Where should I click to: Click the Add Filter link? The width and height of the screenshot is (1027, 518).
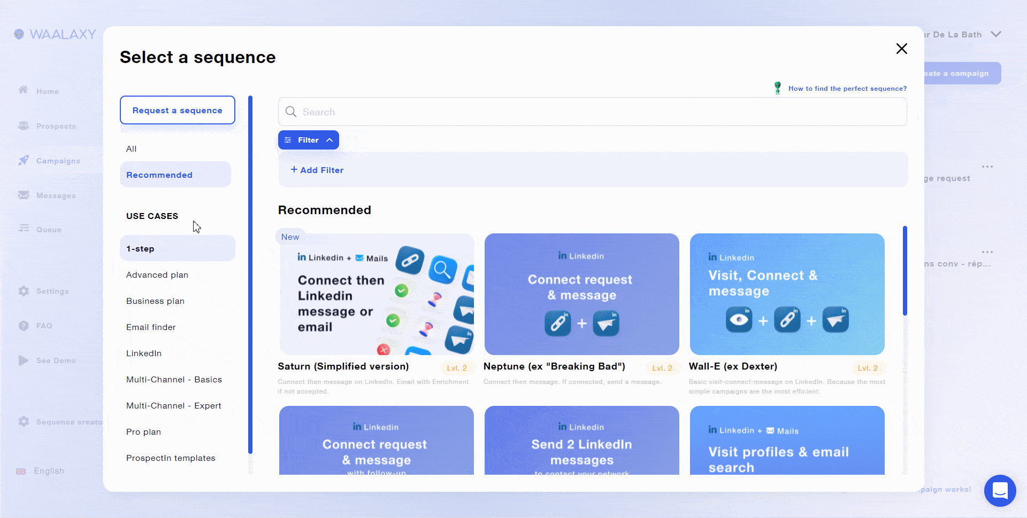pos(317,170)
